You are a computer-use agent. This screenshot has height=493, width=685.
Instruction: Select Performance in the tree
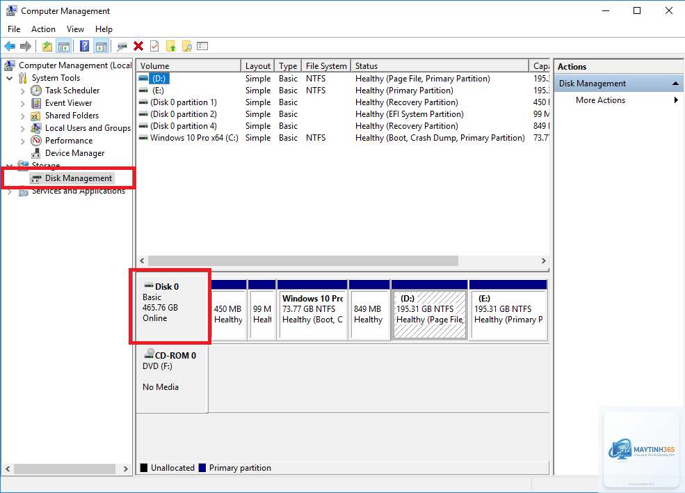click(x=69, y=141)
